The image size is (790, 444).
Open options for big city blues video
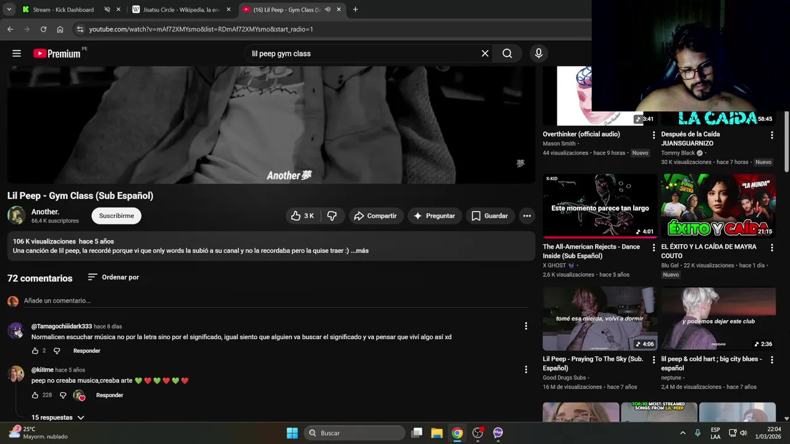point(771,360)
